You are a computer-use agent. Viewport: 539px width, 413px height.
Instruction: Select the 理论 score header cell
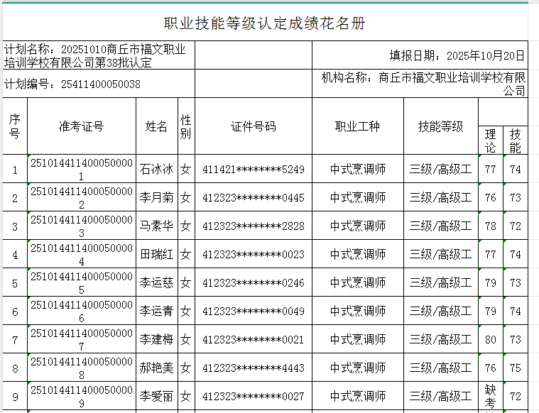pyautogui.click(x=490, y=141)
